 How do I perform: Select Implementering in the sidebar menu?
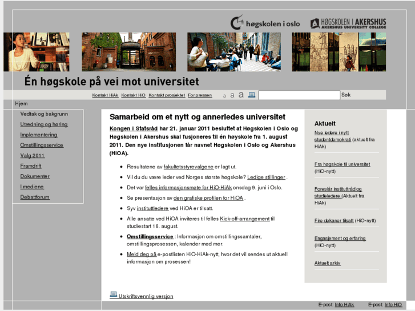pyautogui.click(x=39, y=135)
